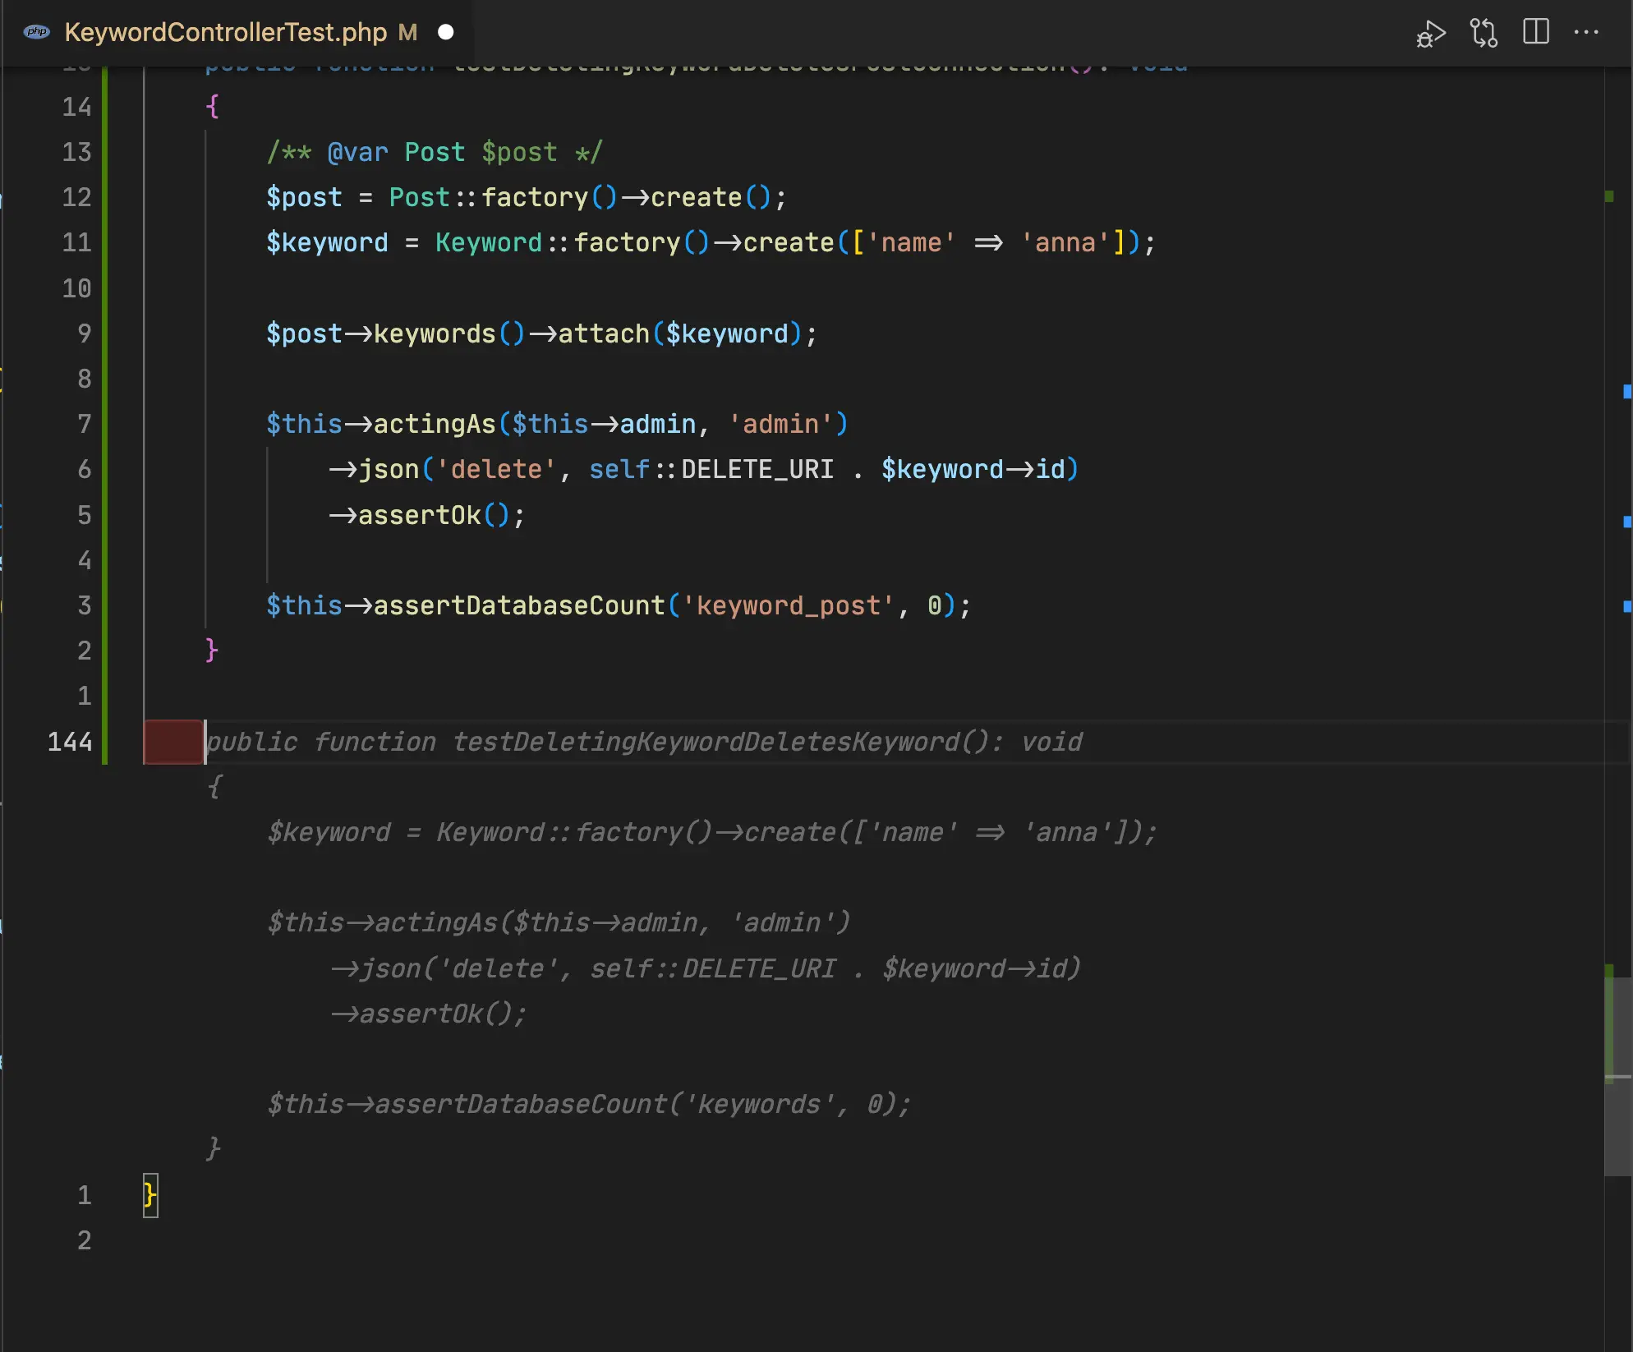
Task: Split the editor to the right
Action: click(1535, 32)
